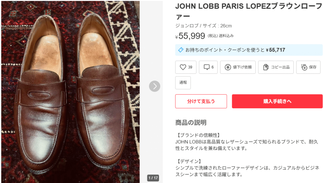Click the heart like icon

[x=183, y=67]
